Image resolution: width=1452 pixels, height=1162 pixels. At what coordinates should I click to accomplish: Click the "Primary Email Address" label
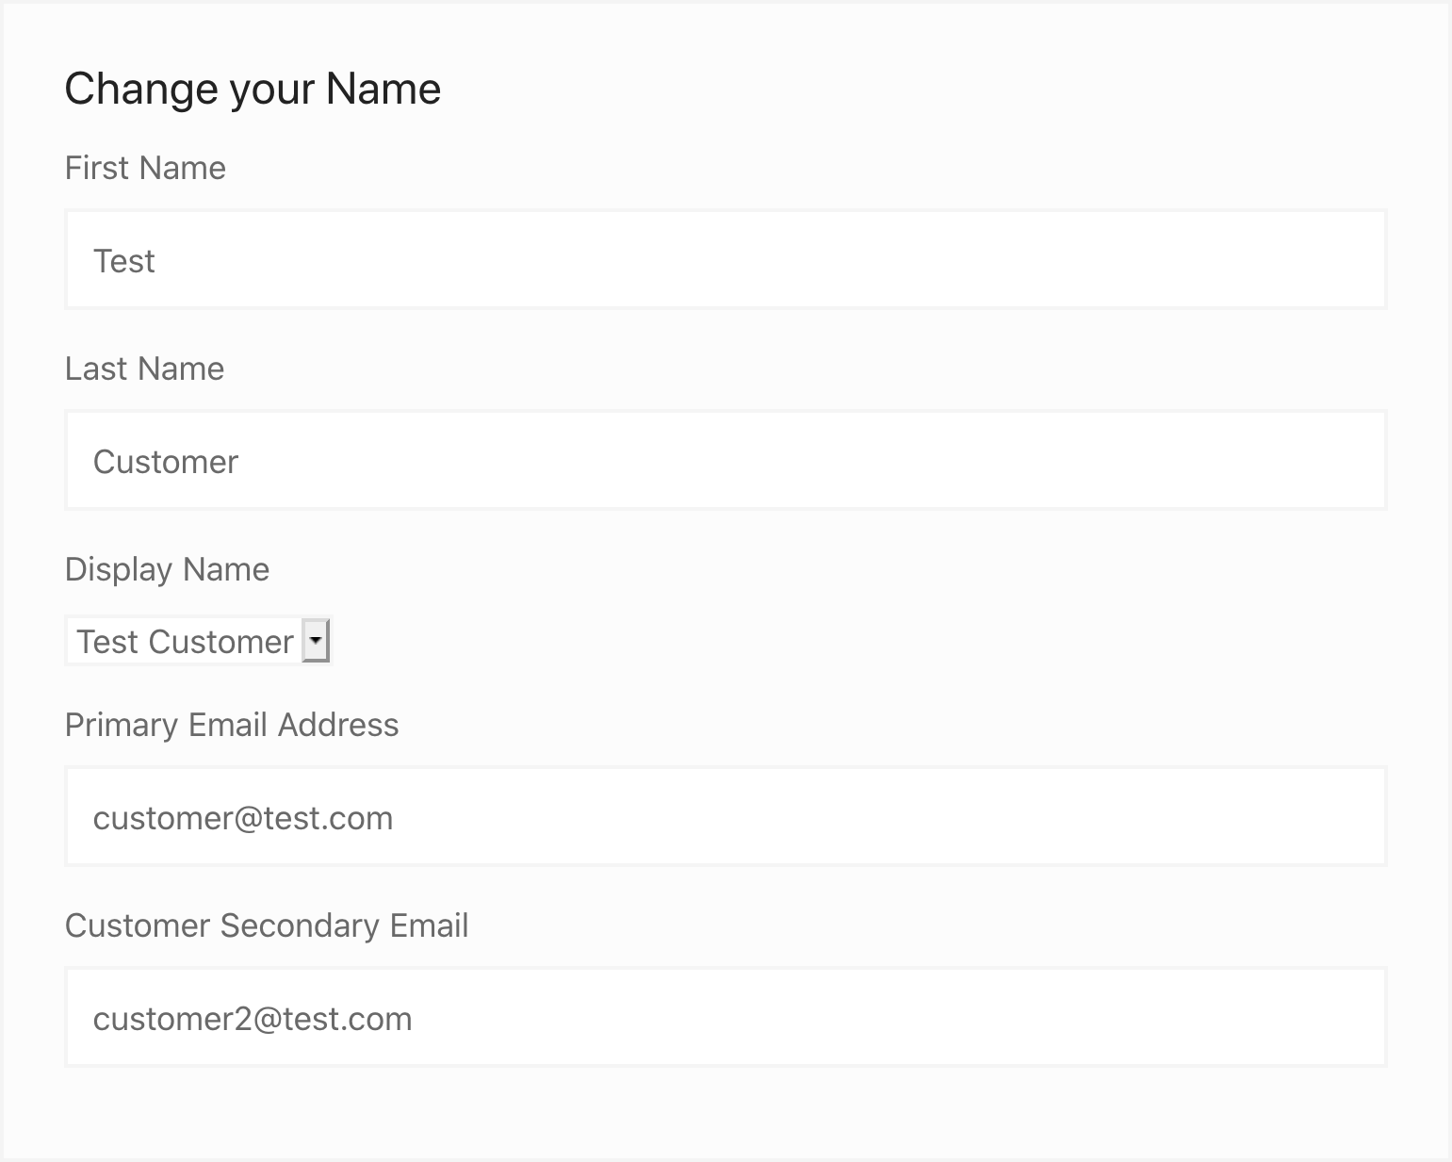click(232, 725)
